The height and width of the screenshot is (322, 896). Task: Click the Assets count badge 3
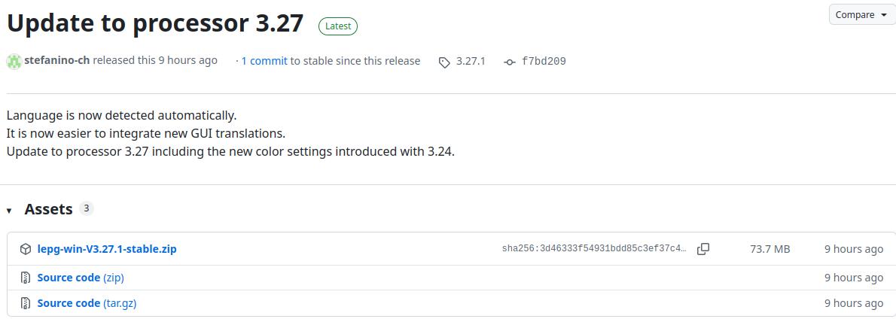pyautogui.click(x=87, y=208)
